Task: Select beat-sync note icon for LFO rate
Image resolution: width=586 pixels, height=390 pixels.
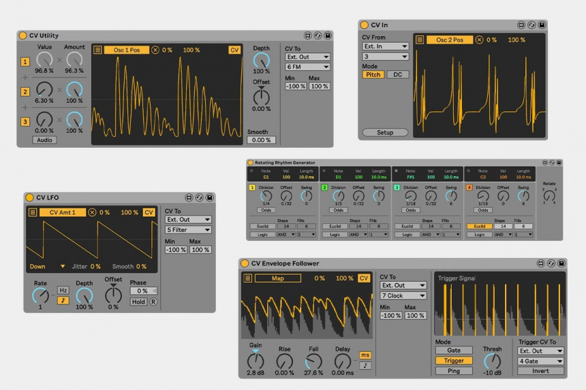Action: [x=63, y=300]
